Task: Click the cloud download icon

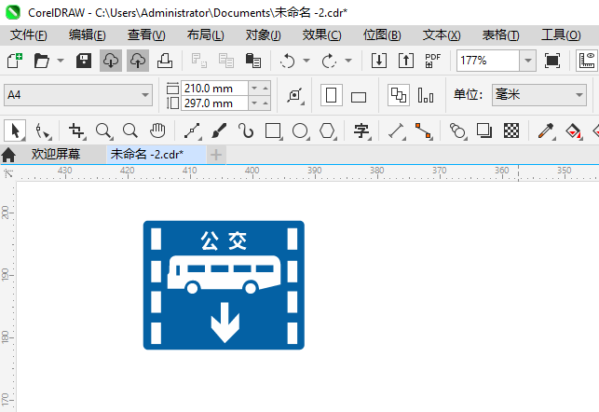Action: click(x=111, y=61)
